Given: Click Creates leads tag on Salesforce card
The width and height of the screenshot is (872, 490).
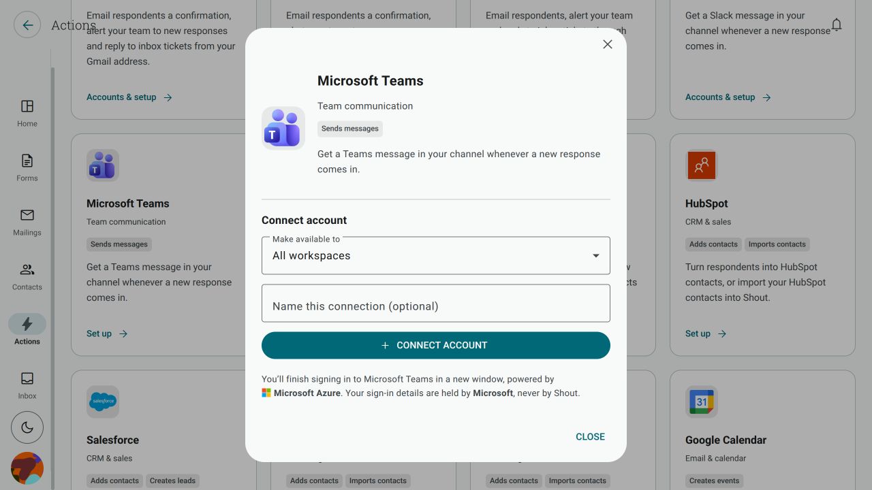Looking at the screenshot, I should point(172,480).
